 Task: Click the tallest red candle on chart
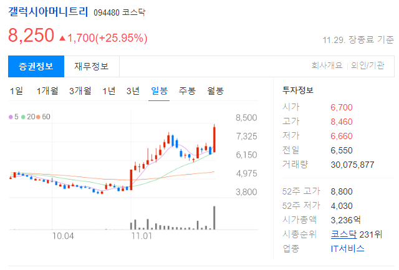coord(214,139)
